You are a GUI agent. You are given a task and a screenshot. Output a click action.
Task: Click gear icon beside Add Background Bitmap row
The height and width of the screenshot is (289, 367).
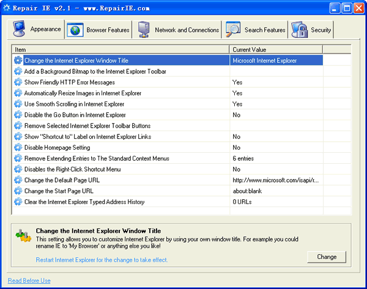tap(18, 71)
